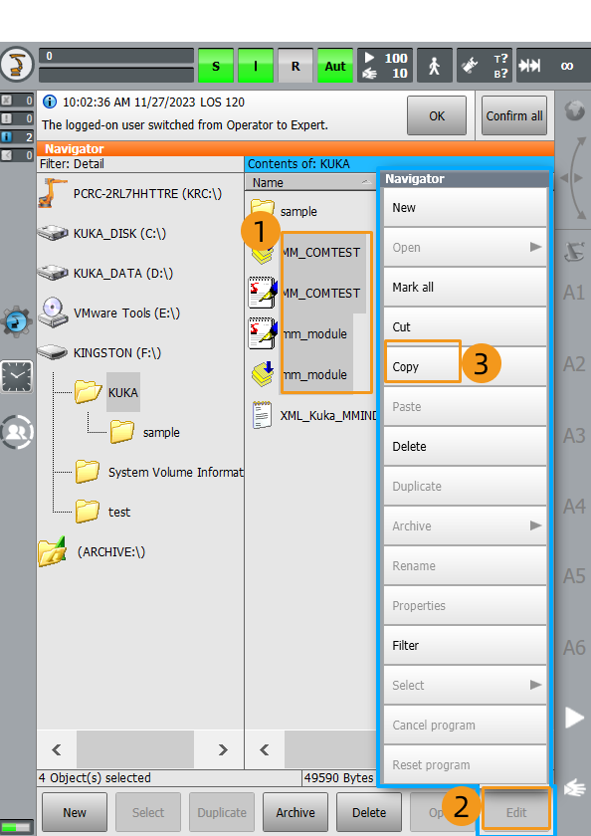Click the sample folder in contents list

(x=284, y=211)
